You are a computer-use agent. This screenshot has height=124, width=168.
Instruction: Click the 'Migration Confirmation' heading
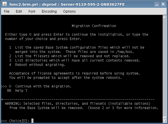(94, 26)
